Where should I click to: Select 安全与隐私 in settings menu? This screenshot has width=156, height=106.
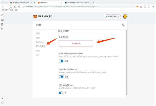[41, 46]
